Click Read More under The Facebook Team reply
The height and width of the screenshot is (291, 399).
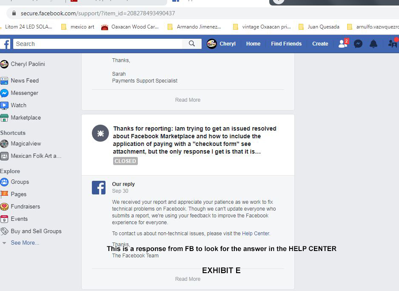188,279
